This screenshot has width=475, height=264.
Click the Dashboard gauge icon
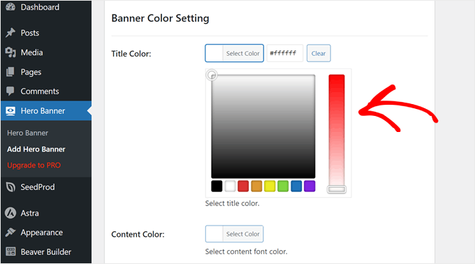coord(10,7)
